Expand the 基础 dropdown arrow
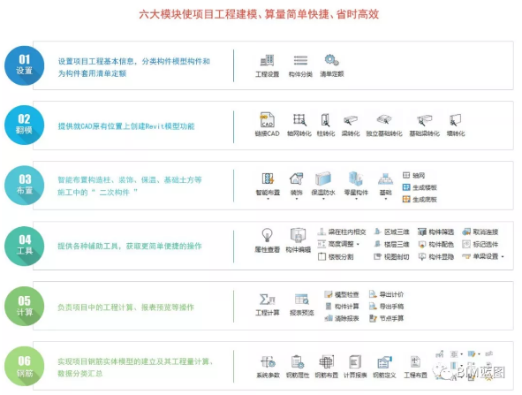The height and width of the screenshot is (395, 522). point(385,199)
